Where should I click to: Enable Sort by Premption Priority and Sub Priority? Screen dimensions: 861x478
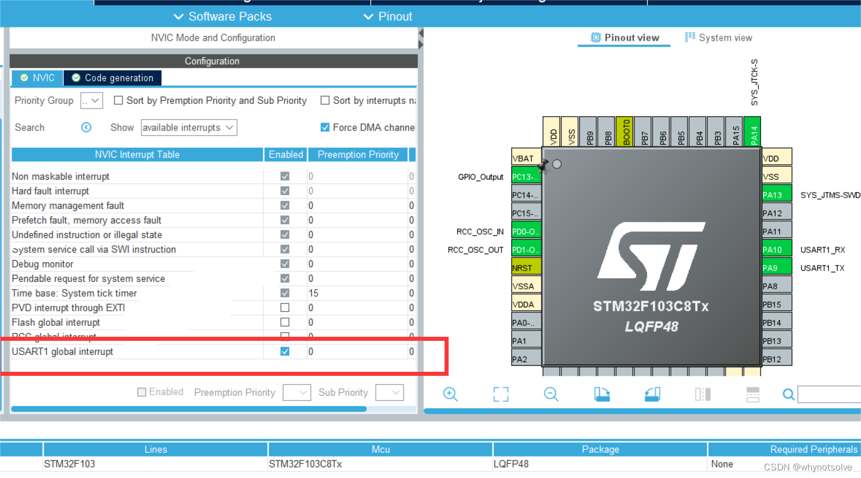click(x=119, y=100)
